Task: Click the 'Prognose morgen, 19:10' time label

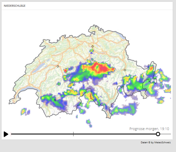Action: coord(149,129)
